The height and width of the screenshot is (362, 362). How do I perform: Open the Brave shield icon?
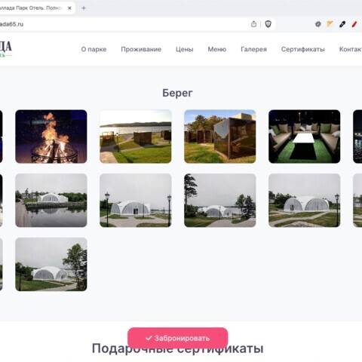(x=268, y=24)
